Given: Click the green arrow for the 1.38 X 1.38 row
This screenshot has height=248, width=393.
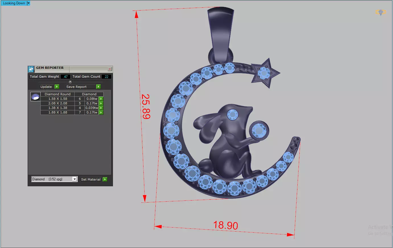Looking at the screenshot, I should click(101, 108).
